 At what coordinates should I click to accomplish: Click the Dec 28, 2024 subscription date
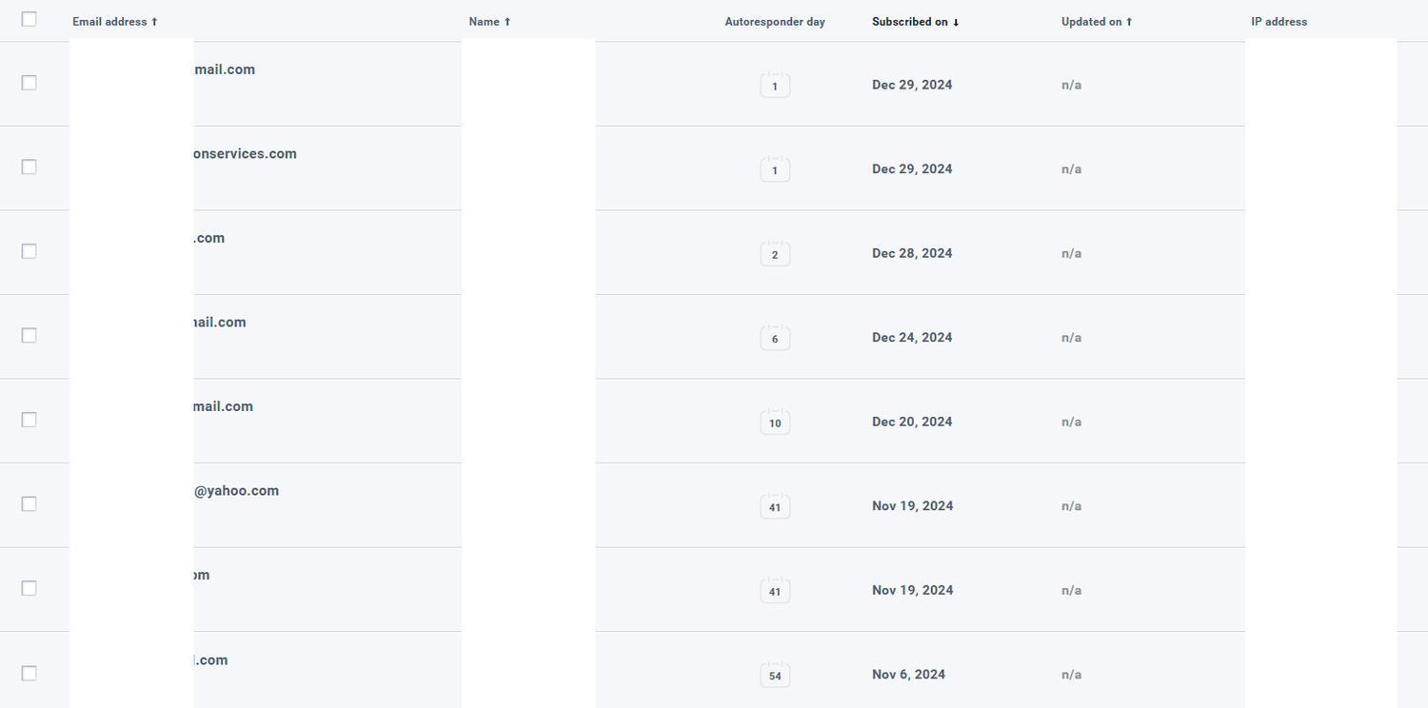(912, 253)
